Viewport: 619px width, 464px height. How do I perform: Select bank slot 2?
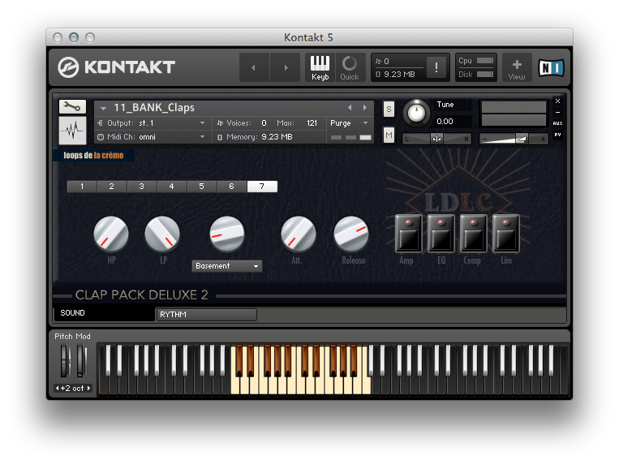point(112,187)
